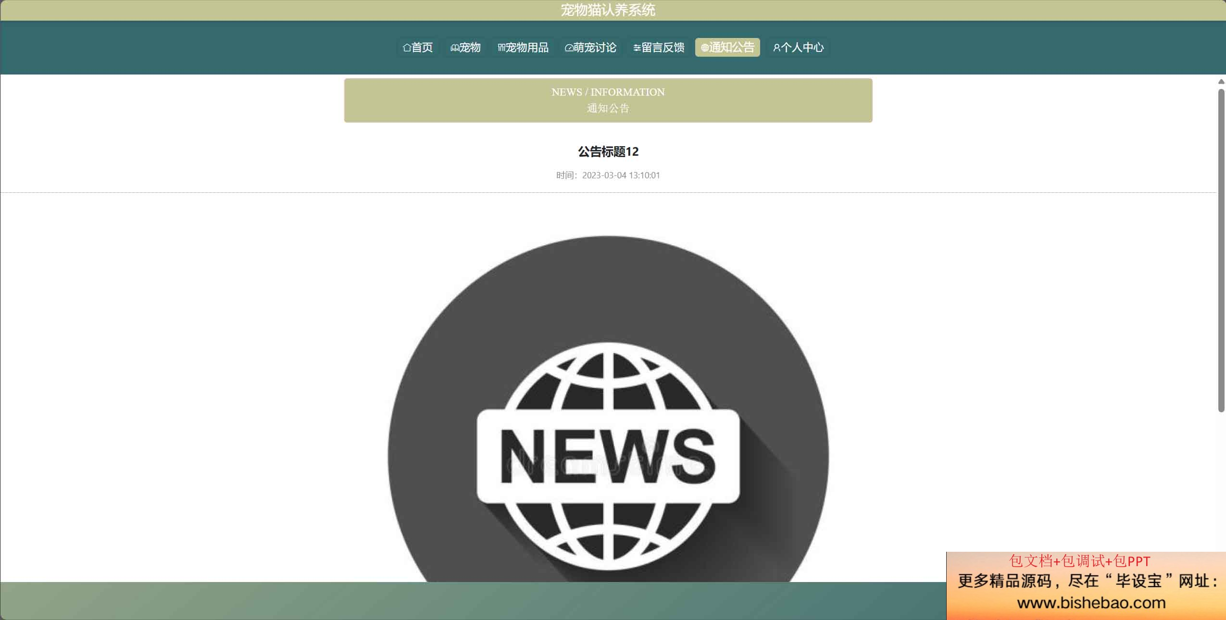Click the timestamp 2023-03-04 13:10:01
This screenshot has width=1226, height=620.
tap(621, 175)
